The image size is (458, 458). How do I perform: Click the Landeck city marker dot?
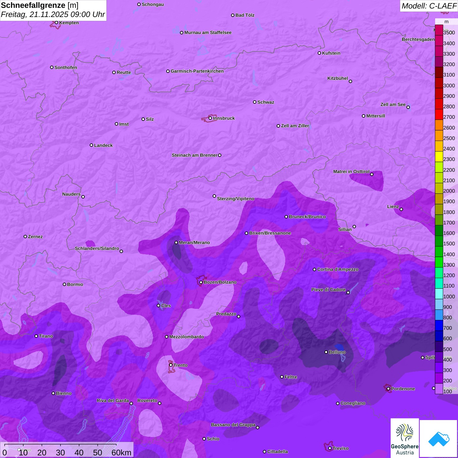pyautogui.click(x=91, y=145)
